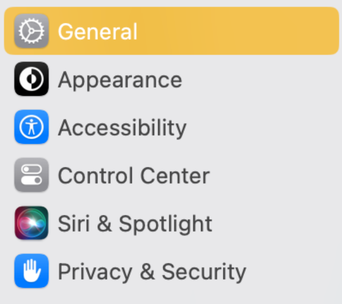Click the Privacy & Security label text
The height and width of the screenshot is (304, 342).
152,273
